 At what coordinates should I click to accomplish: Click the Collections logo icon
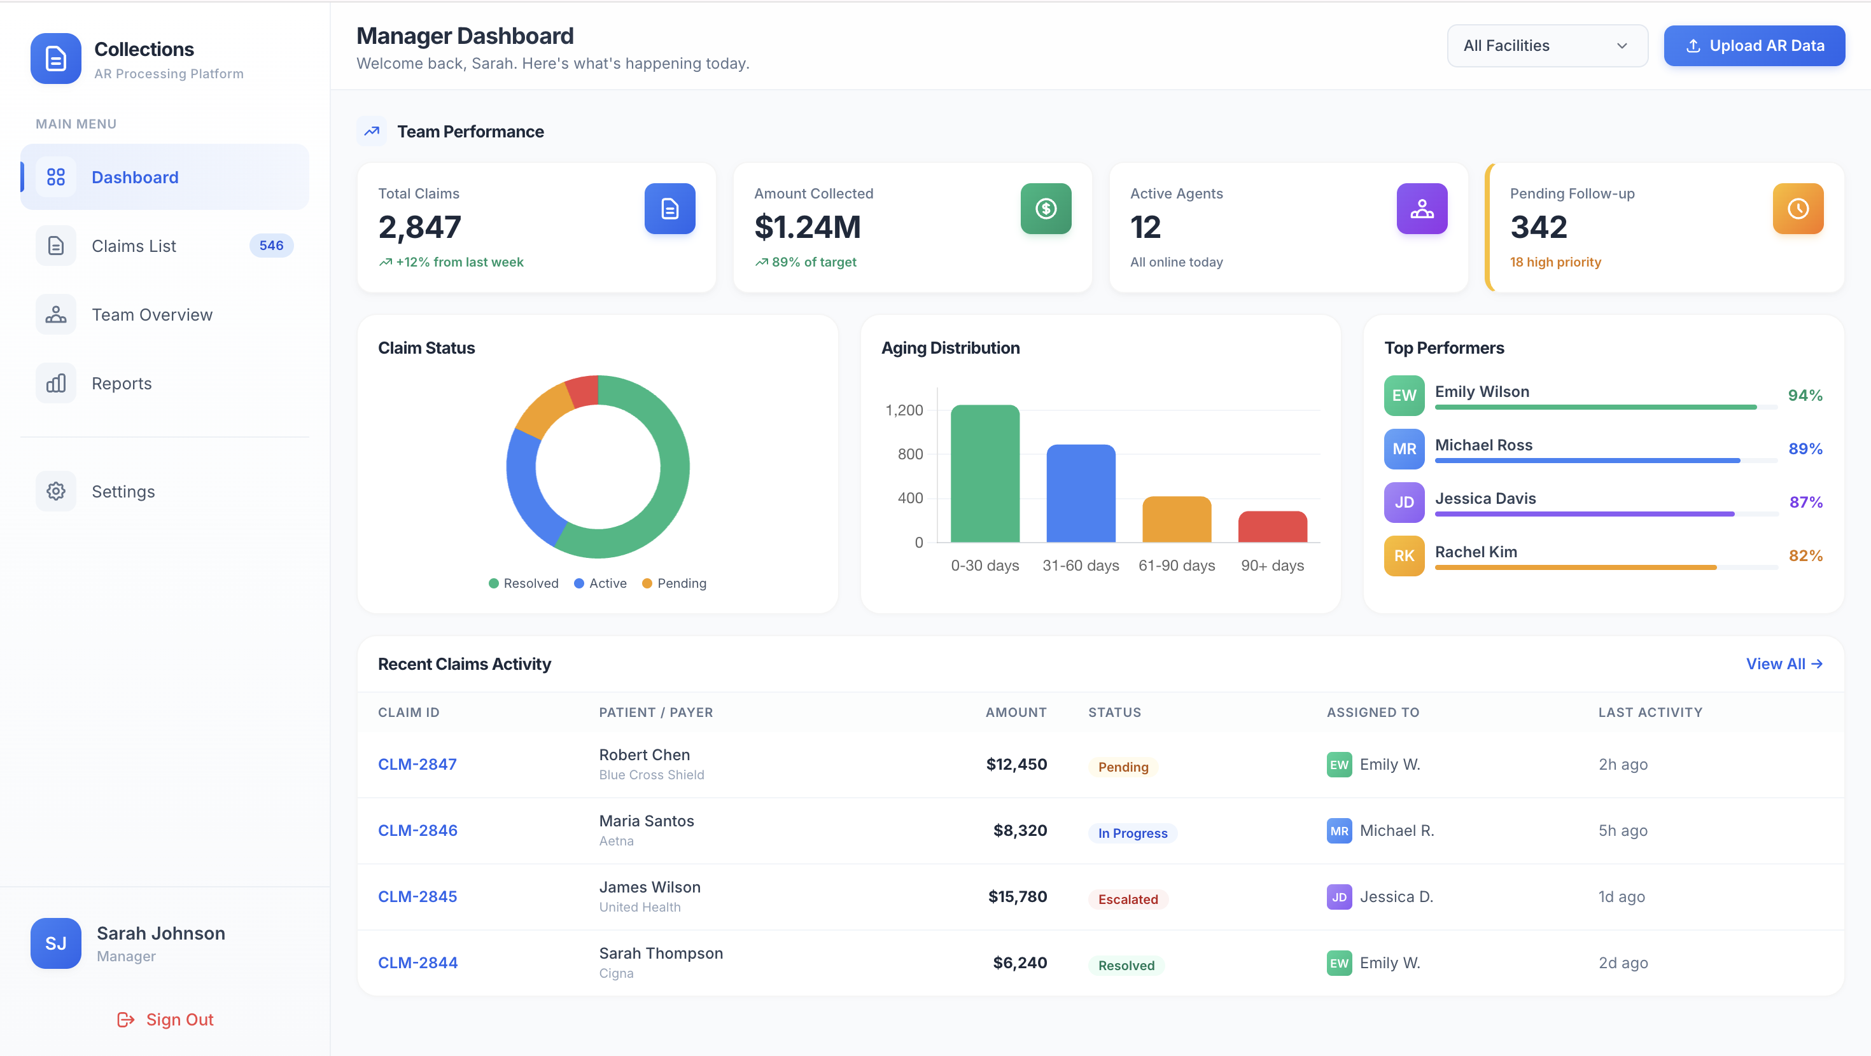pyautogui.click(x=55, y=58)
